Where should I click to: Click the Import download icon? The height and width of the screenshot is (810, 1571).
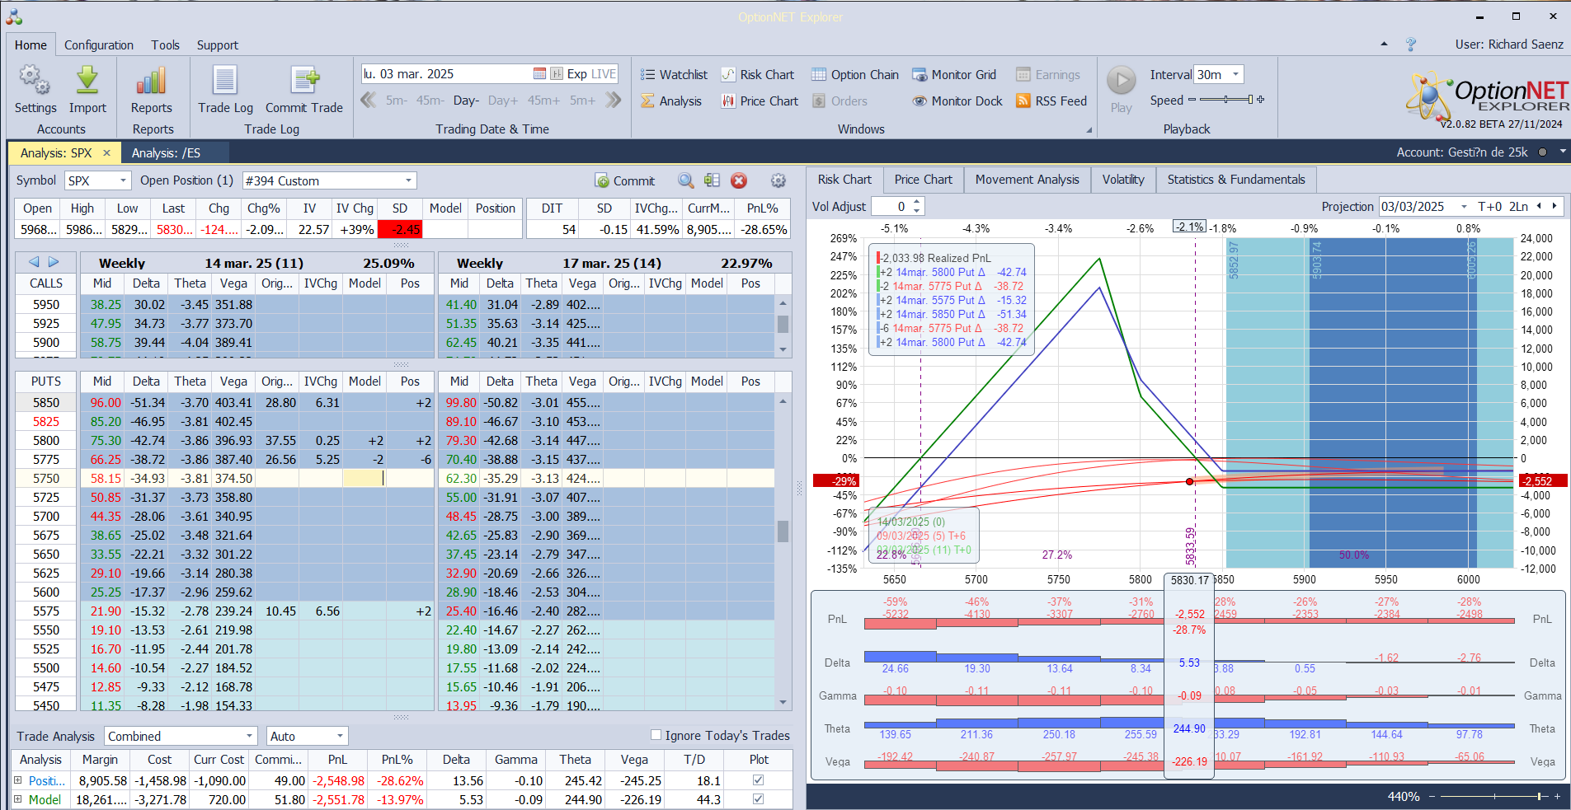point(87,81)
